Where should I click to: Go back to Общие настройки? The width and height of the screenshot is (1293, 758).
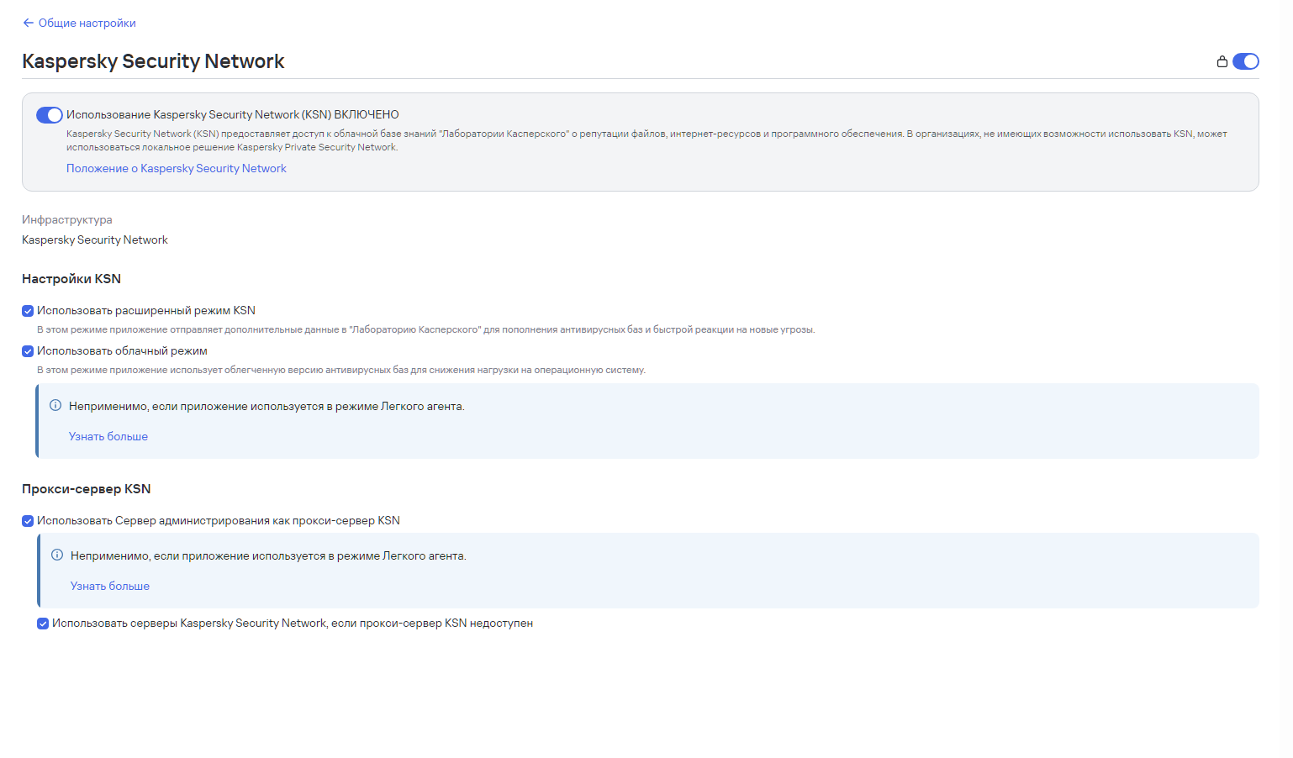79,23
